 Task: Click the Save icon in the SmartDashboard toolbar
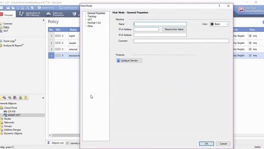8,8
